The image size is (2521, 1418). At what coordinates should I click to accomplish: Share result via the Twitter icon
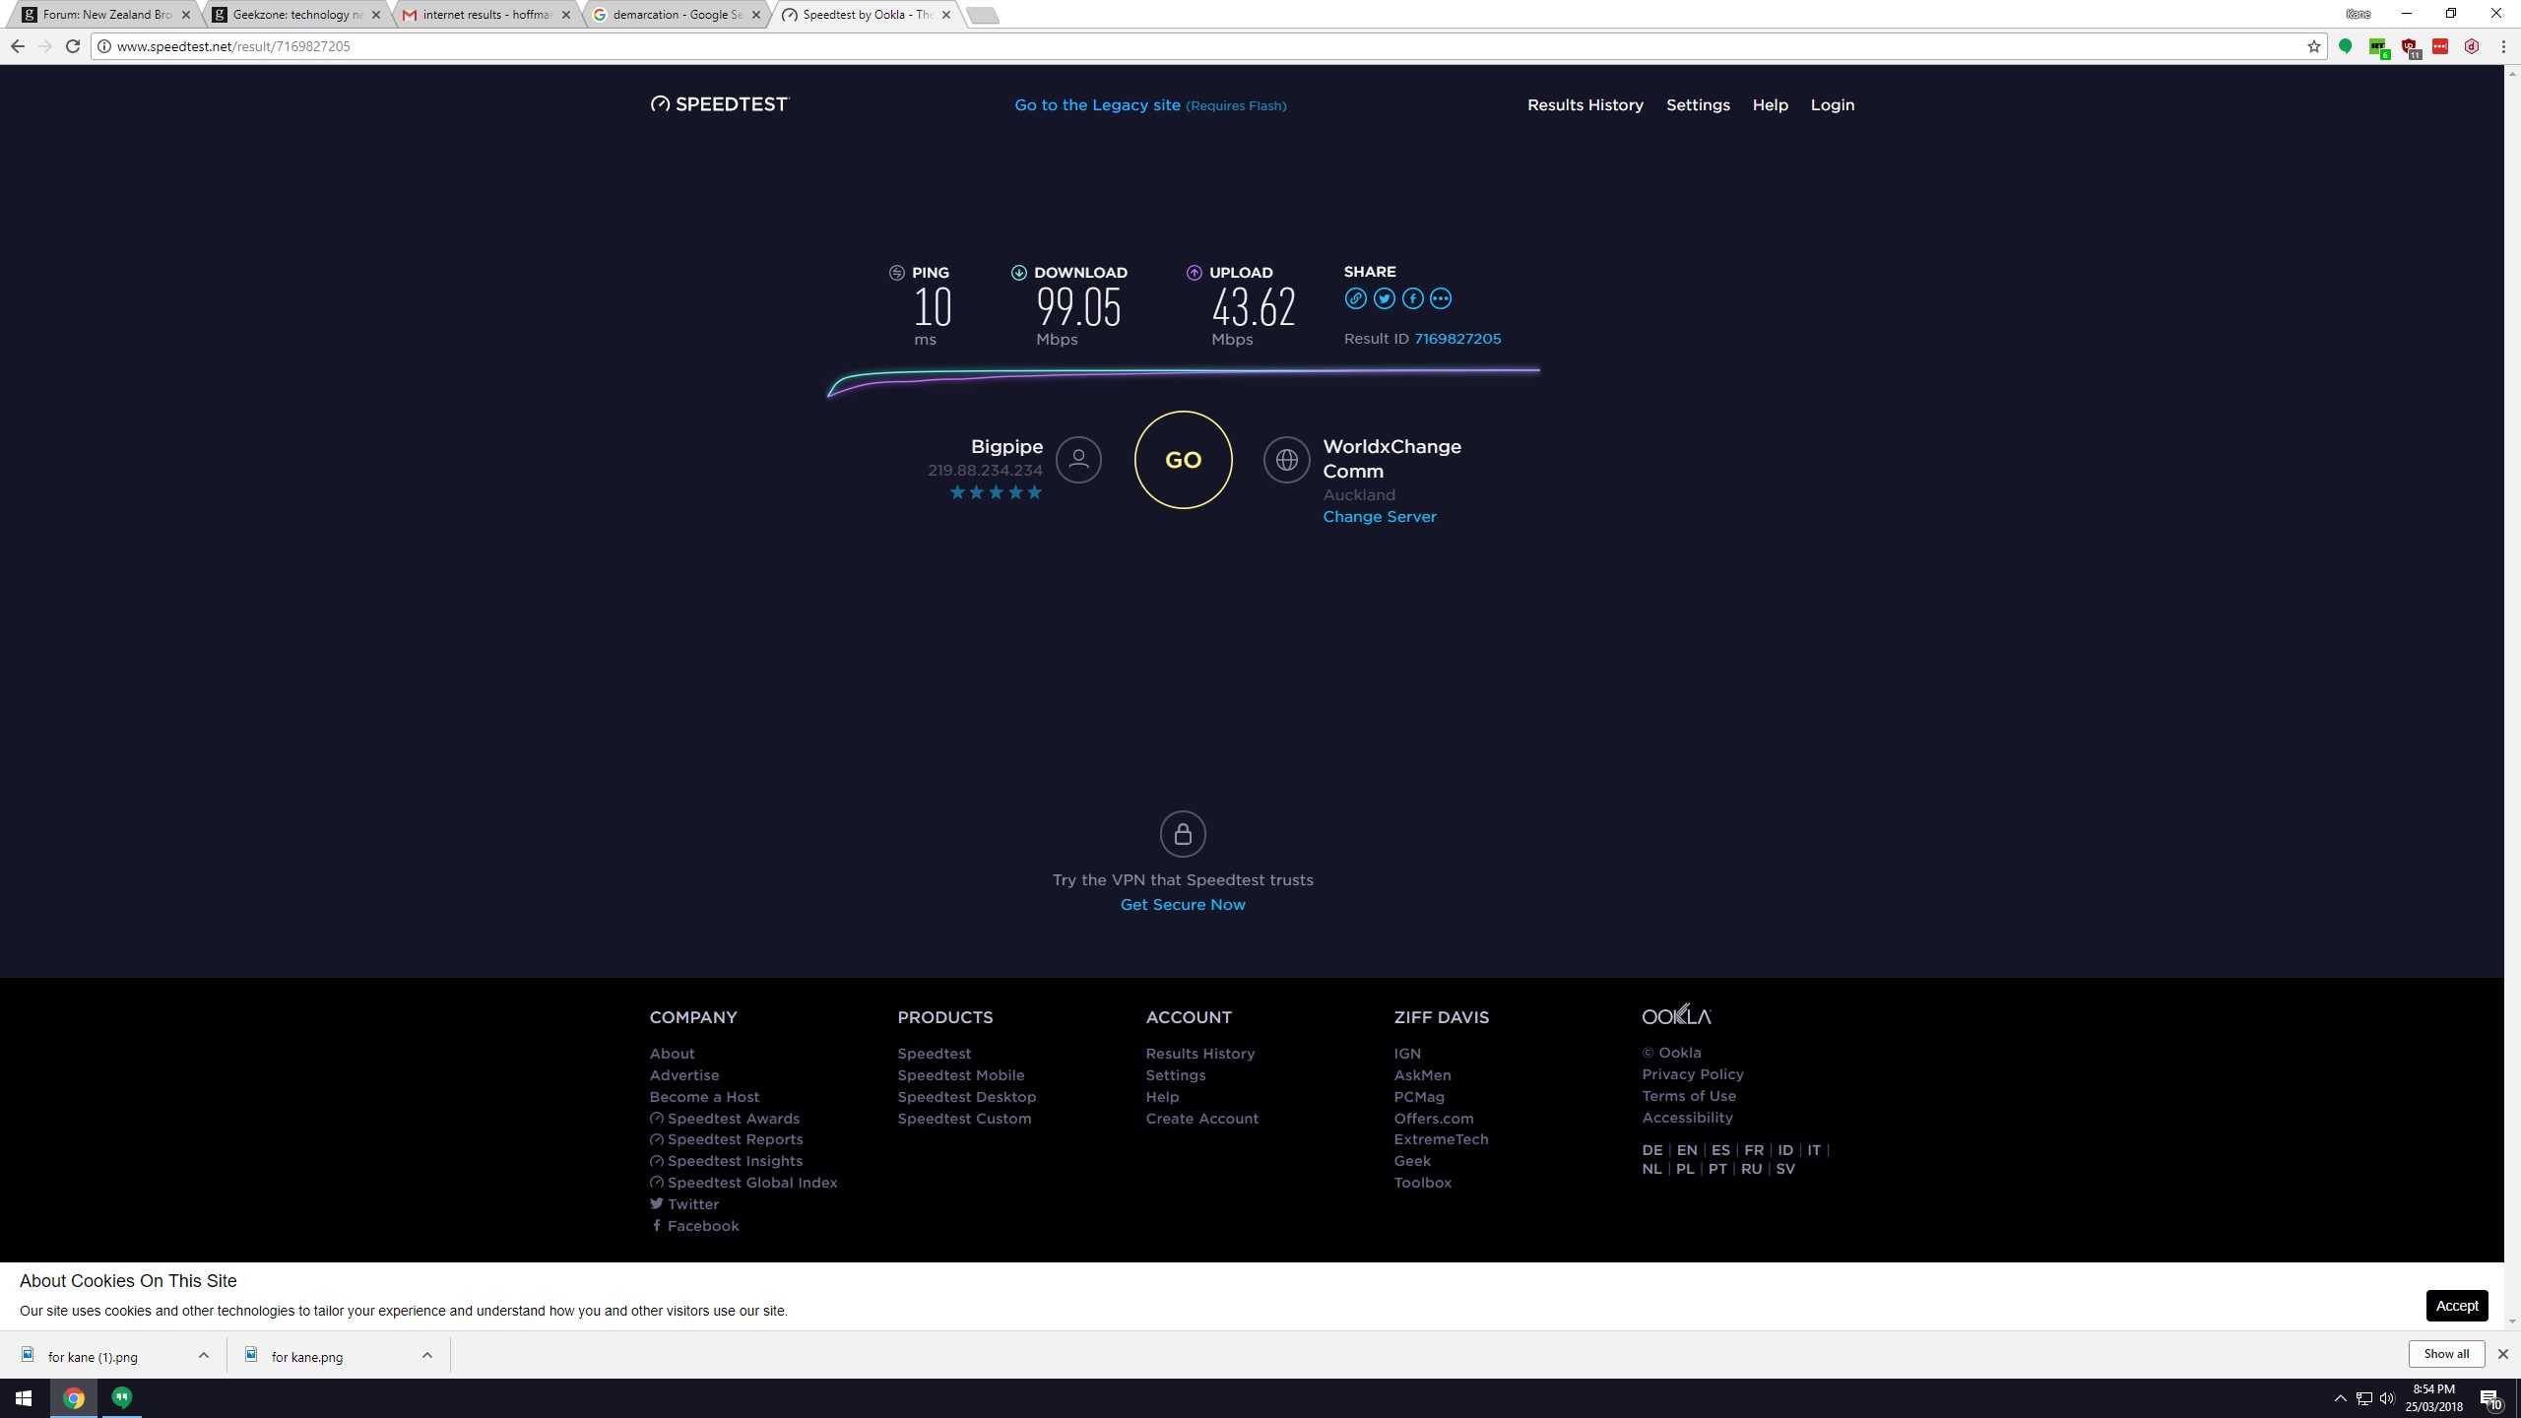pos(1384,299)
